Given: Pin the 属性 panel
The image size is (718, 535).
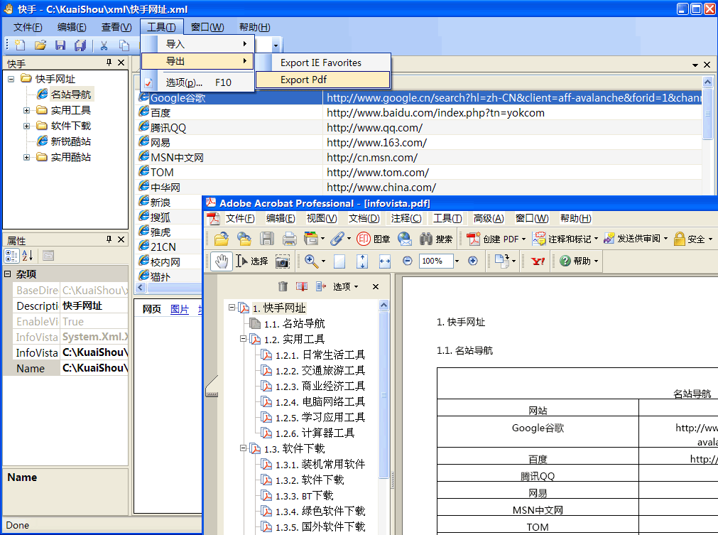Looking at the screenshot, I should pyautogui.click(x=109, y=239).
